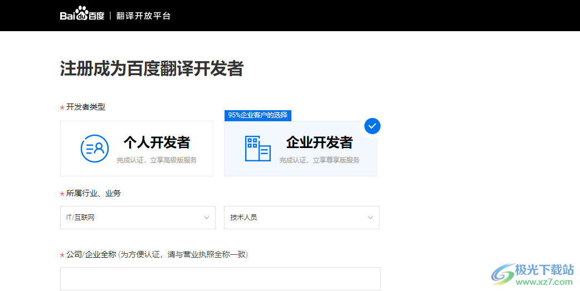580x291 pixels.
Task: Click the 公司/企业全称 label text
Action: point(91,254)
